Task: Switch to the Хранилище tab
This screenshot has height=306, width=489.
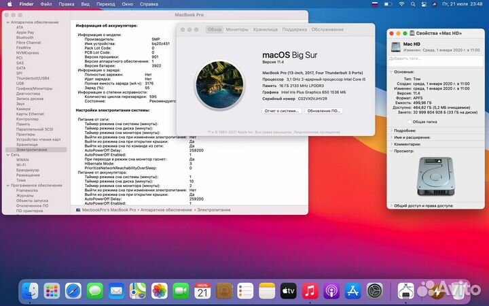Action: pos(266,29)
